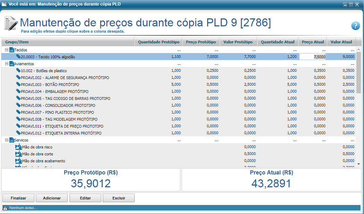Click the tag icon of PROAVI.003 botão row
This screenshot has height=214, width=364.
(18, 84)
